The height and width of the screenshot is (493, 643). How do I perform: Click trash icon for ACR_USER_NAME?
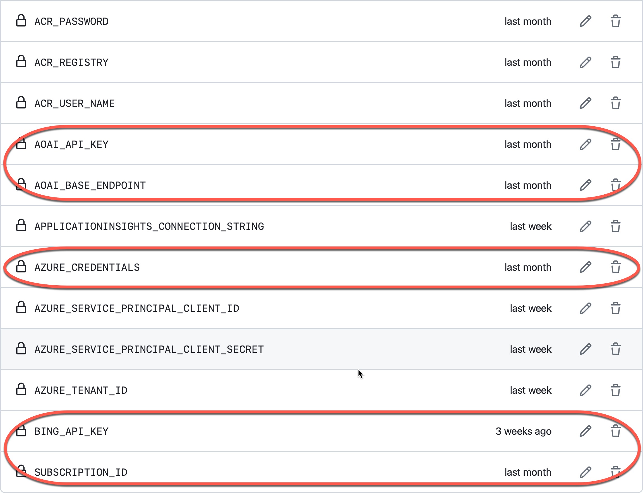(x=615, y=103)
